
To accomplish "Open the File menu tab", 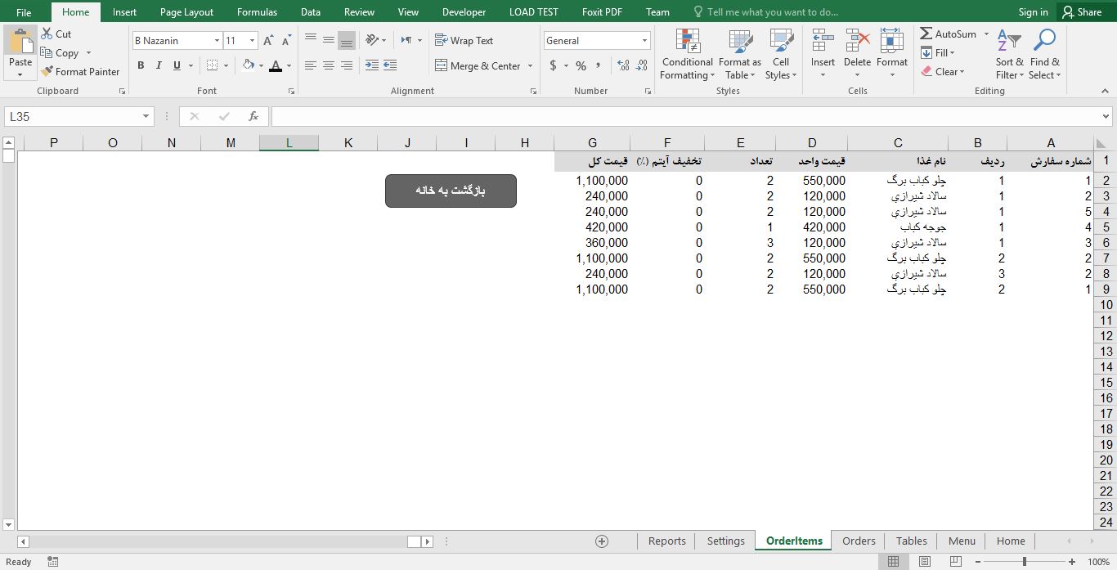I will pyautogui.click(x=24, y=12).
